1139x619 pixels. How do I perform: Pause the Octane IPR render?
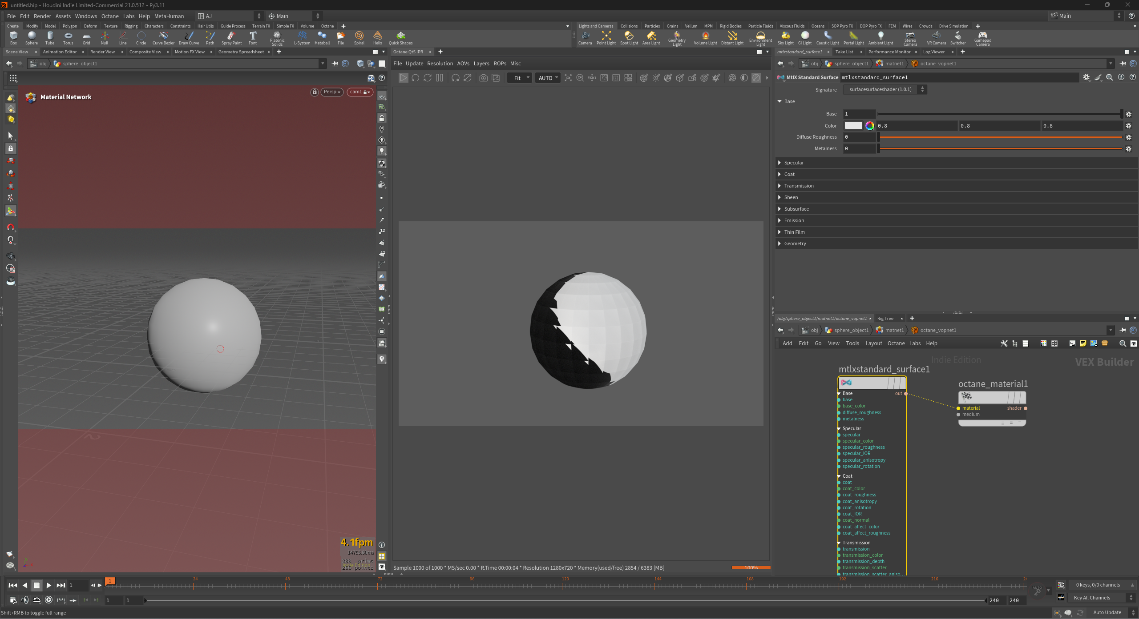tap(440, 78)
